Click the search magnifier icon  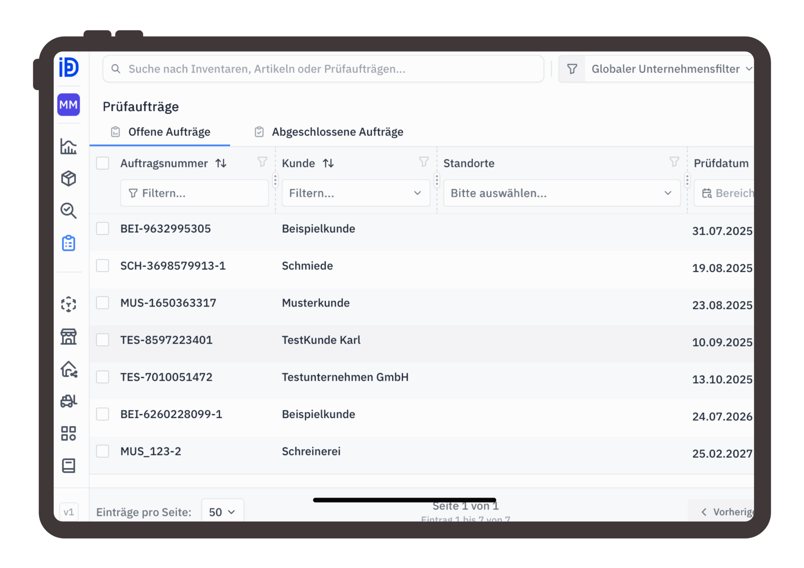pos(116,69)
